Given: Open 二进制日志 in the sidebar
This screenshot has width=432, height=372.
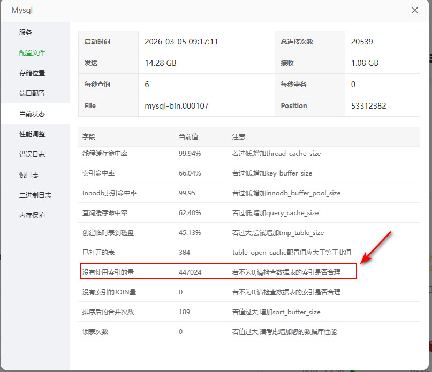Looking at the screenshot, I should pyautogui.click(x=35, y=195).
